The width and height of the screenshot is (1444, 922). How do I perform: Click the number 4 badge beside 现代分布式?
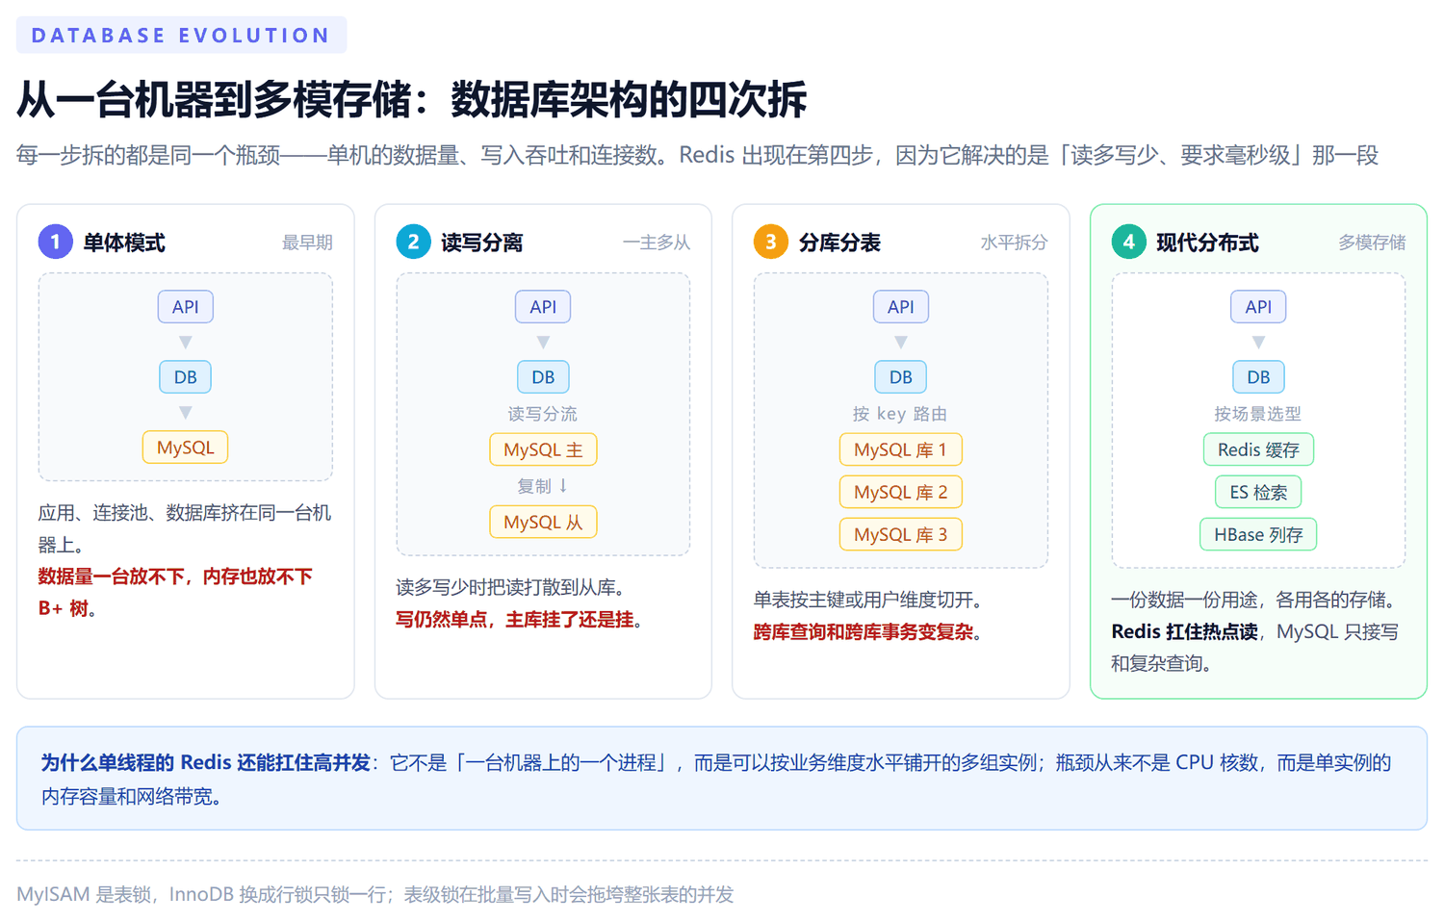tap(1128, 242)
